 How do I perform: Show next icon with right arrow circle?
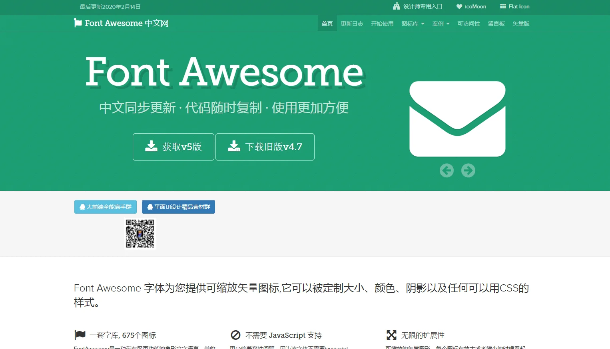click(468, 171)
